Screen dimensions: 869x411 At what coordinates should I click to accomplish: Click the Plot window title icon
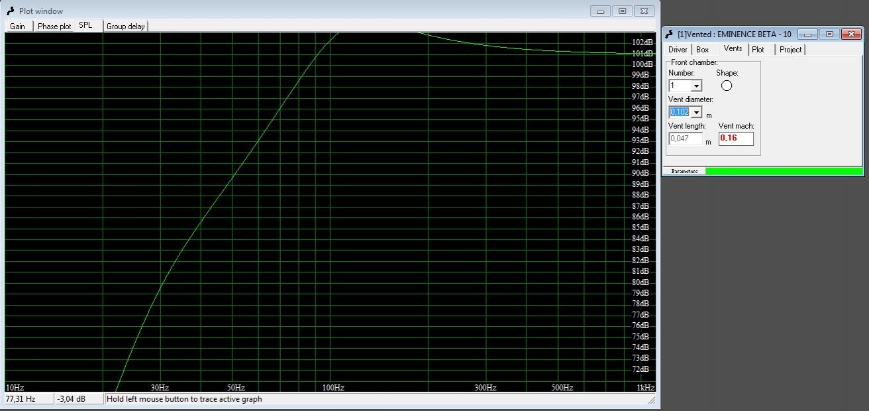pos(10,11)
